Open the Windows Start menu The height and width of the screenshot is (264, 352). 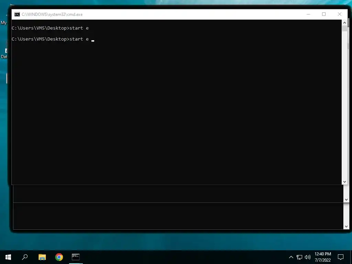point(8,257)
